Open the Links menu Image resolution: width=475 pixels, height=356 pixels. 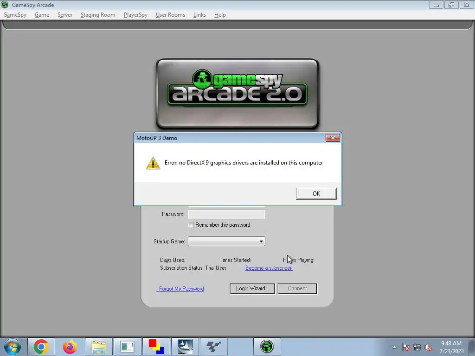(x=199, y=15)
